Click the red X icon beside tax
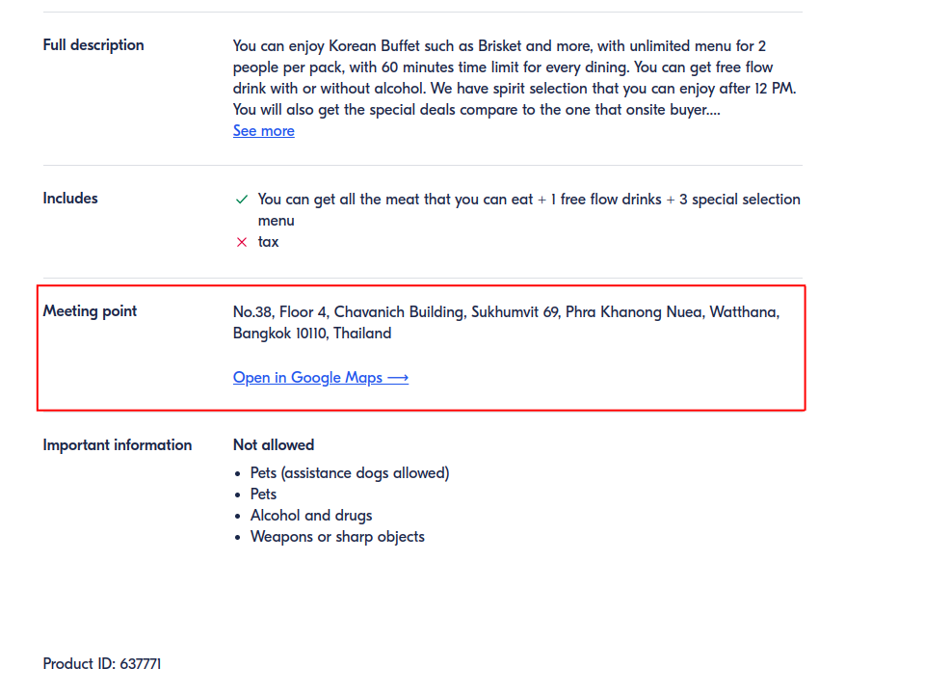 (242, 242)
